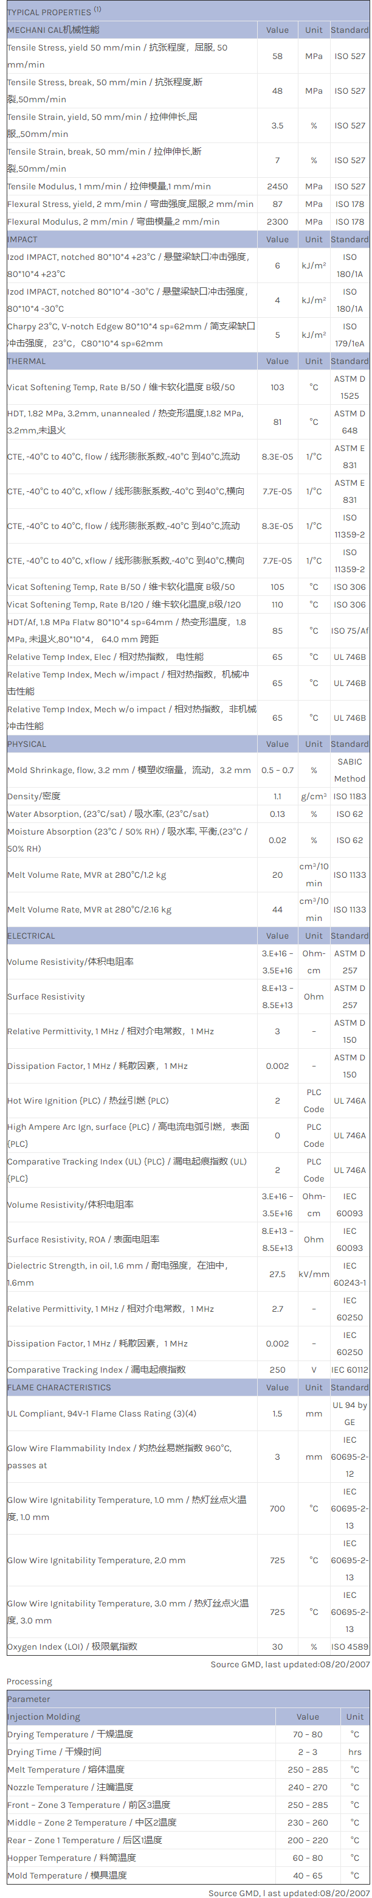Click the MECHANICAL section header
372x1898 pixels.
coord(53,30)
